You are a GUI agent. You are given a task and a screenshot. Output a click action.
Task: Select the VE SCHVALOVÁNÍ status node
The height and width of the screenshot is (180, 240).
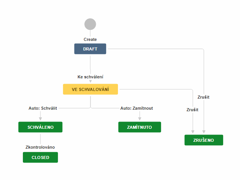[90, 89]
